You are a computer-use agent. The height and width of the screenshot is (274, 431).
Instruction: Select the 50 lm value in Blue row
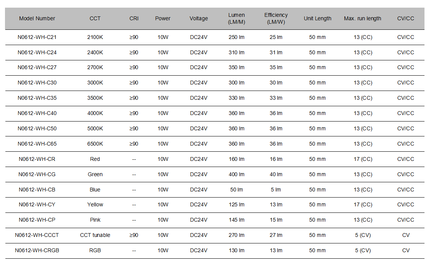point(237,190)
